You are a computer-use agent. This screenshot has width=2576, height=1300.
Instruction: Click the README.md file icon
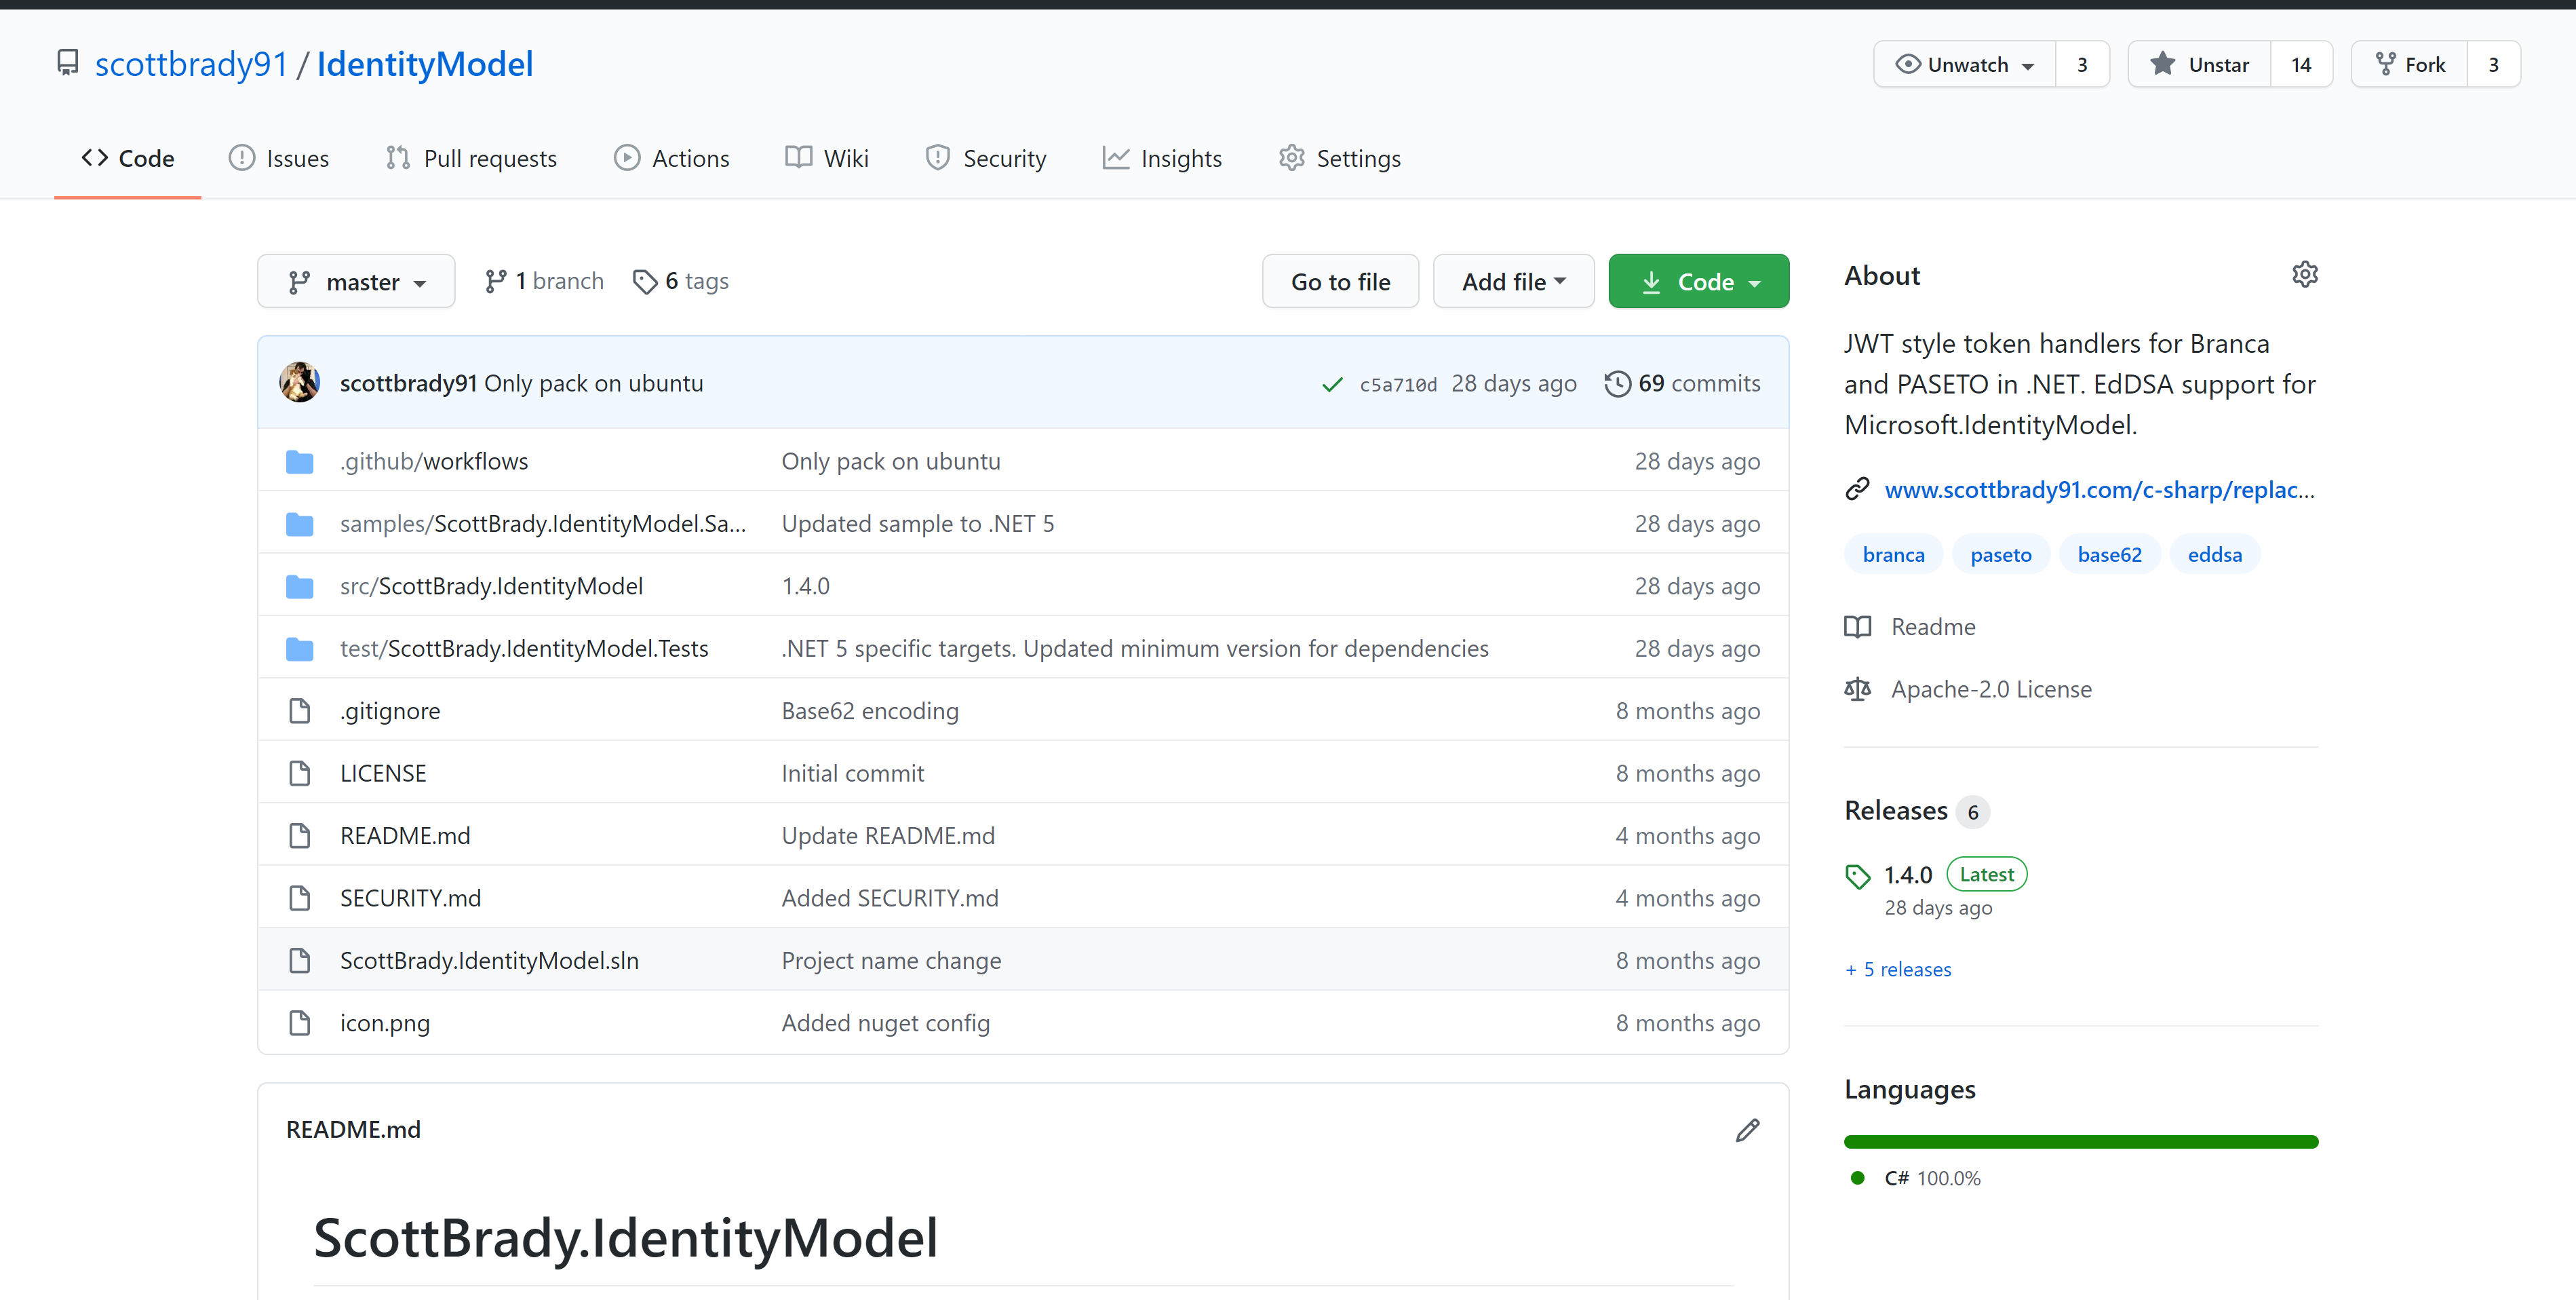tap(299, 836)
